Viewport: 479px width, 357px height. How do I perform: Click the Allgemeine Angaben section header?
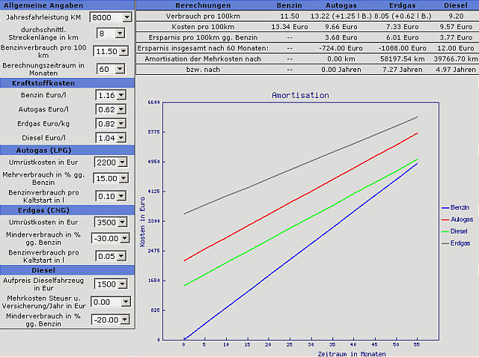67,4
